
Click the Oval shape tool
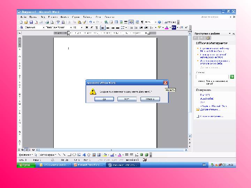(74, 155)
